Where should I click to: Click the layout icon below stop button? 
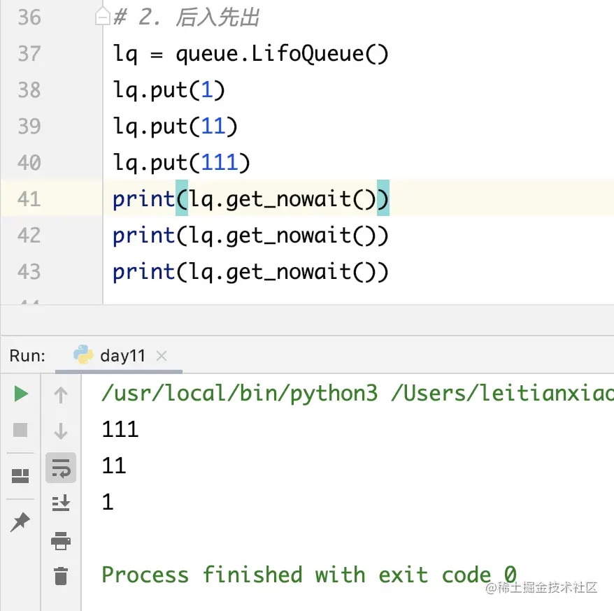[x=21, y=476]
